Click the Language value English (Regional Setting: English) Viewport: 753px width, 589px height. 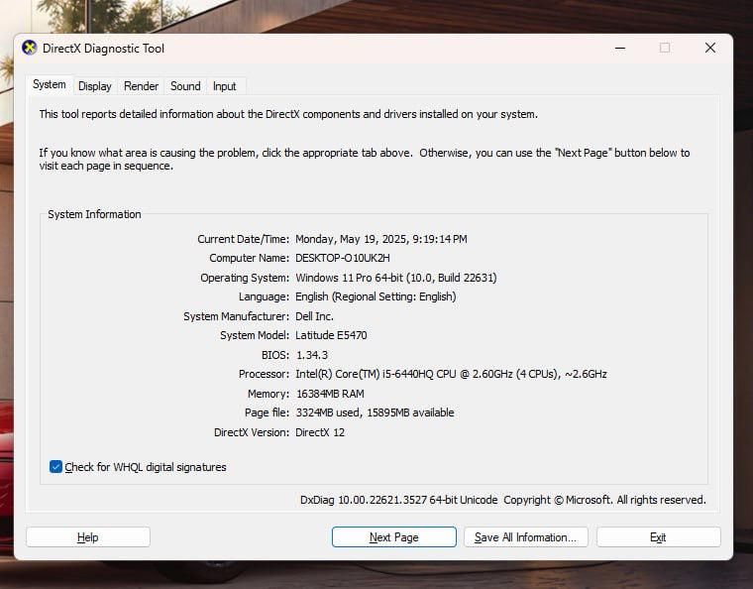click(x=376, y=296)
